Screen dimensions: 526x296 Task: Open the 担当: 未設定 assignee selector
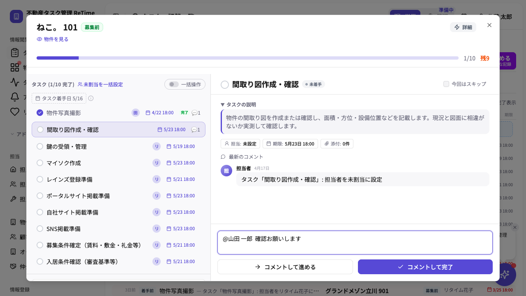[240, 144]
